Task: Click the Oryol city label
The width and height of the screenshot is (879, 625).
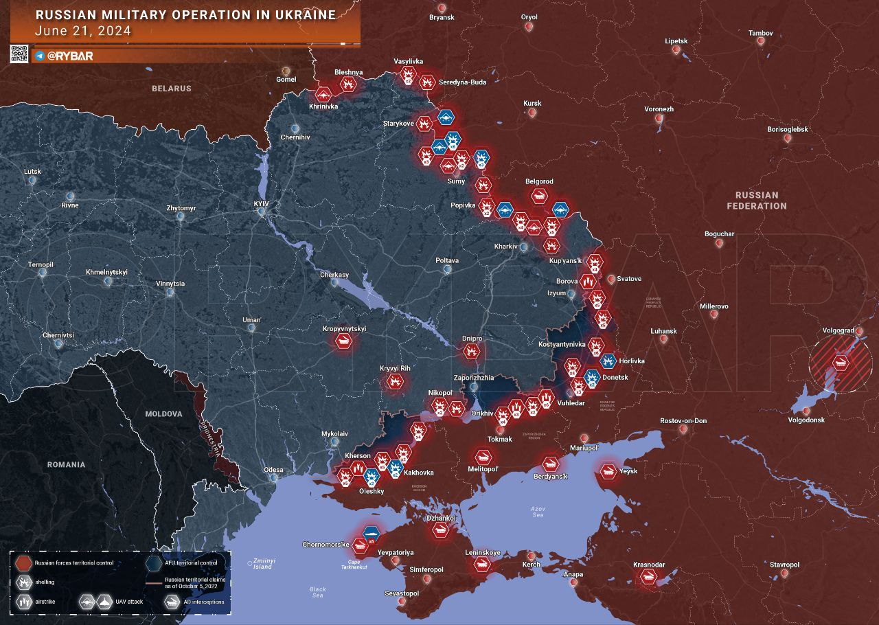Action: click(529, 16)
